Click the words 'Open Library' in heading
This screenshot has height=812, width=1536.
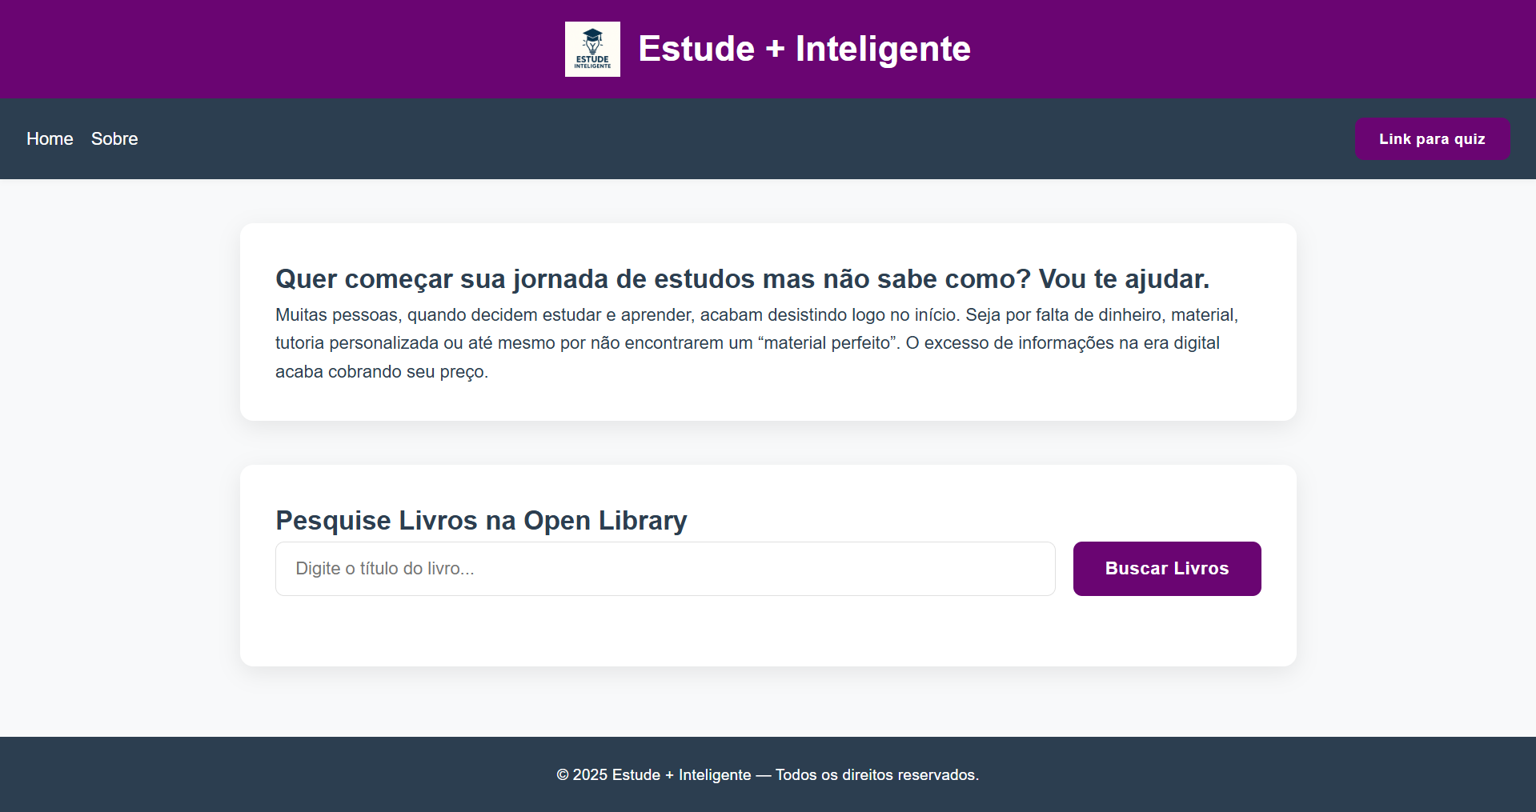605,521
